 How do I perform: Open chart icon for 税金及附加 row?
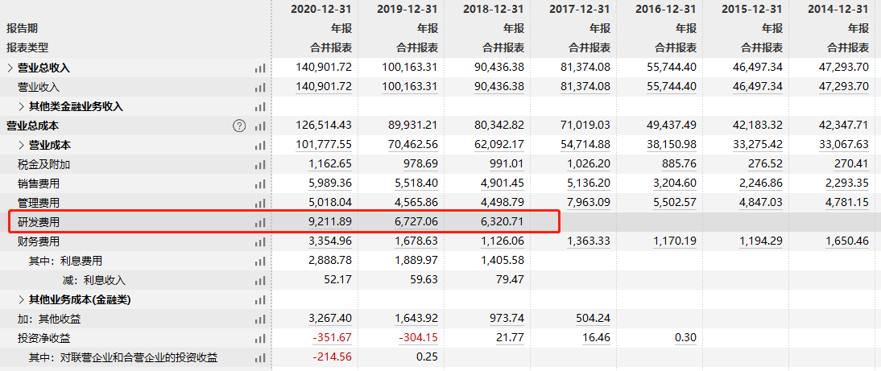click(259, 165)
